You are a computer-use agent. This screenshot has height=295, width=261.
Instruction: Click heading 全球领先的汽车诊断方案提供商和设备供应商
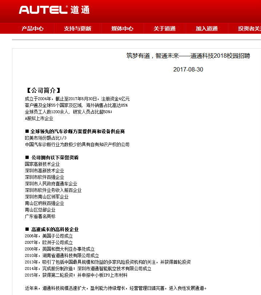[x=75, y=131]
